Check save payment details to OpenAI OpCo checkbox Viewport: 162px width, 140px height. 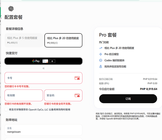pos(6,109)
